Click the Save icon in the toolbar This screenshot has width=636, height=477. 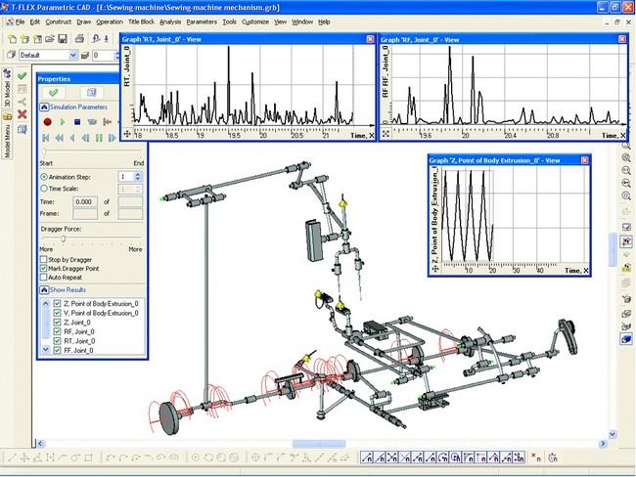point(62,38)
